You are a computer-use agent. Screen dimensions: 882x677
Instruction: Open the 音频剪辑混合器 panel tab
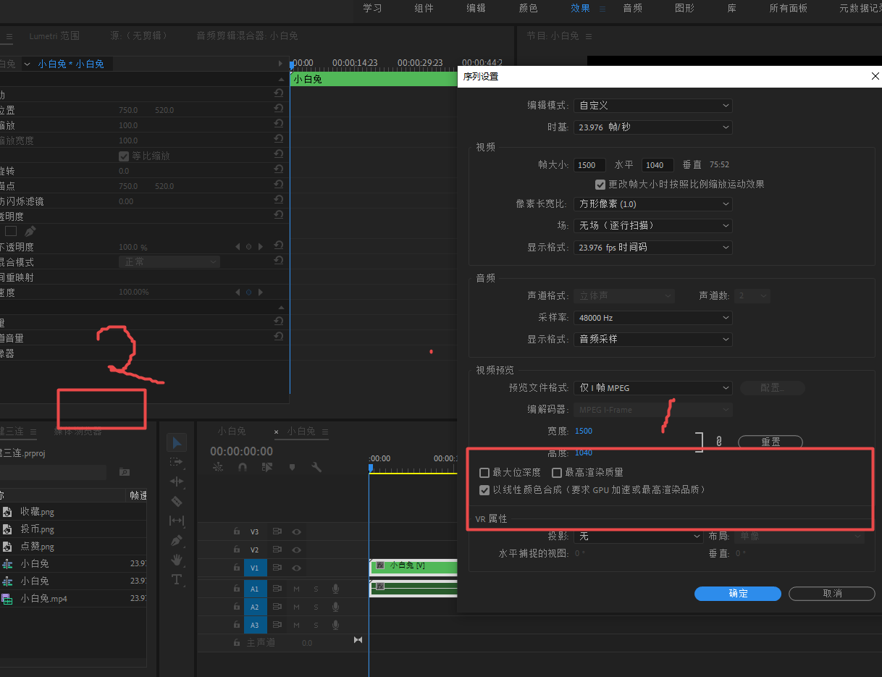pyautogui.click(x=247, y=35)
